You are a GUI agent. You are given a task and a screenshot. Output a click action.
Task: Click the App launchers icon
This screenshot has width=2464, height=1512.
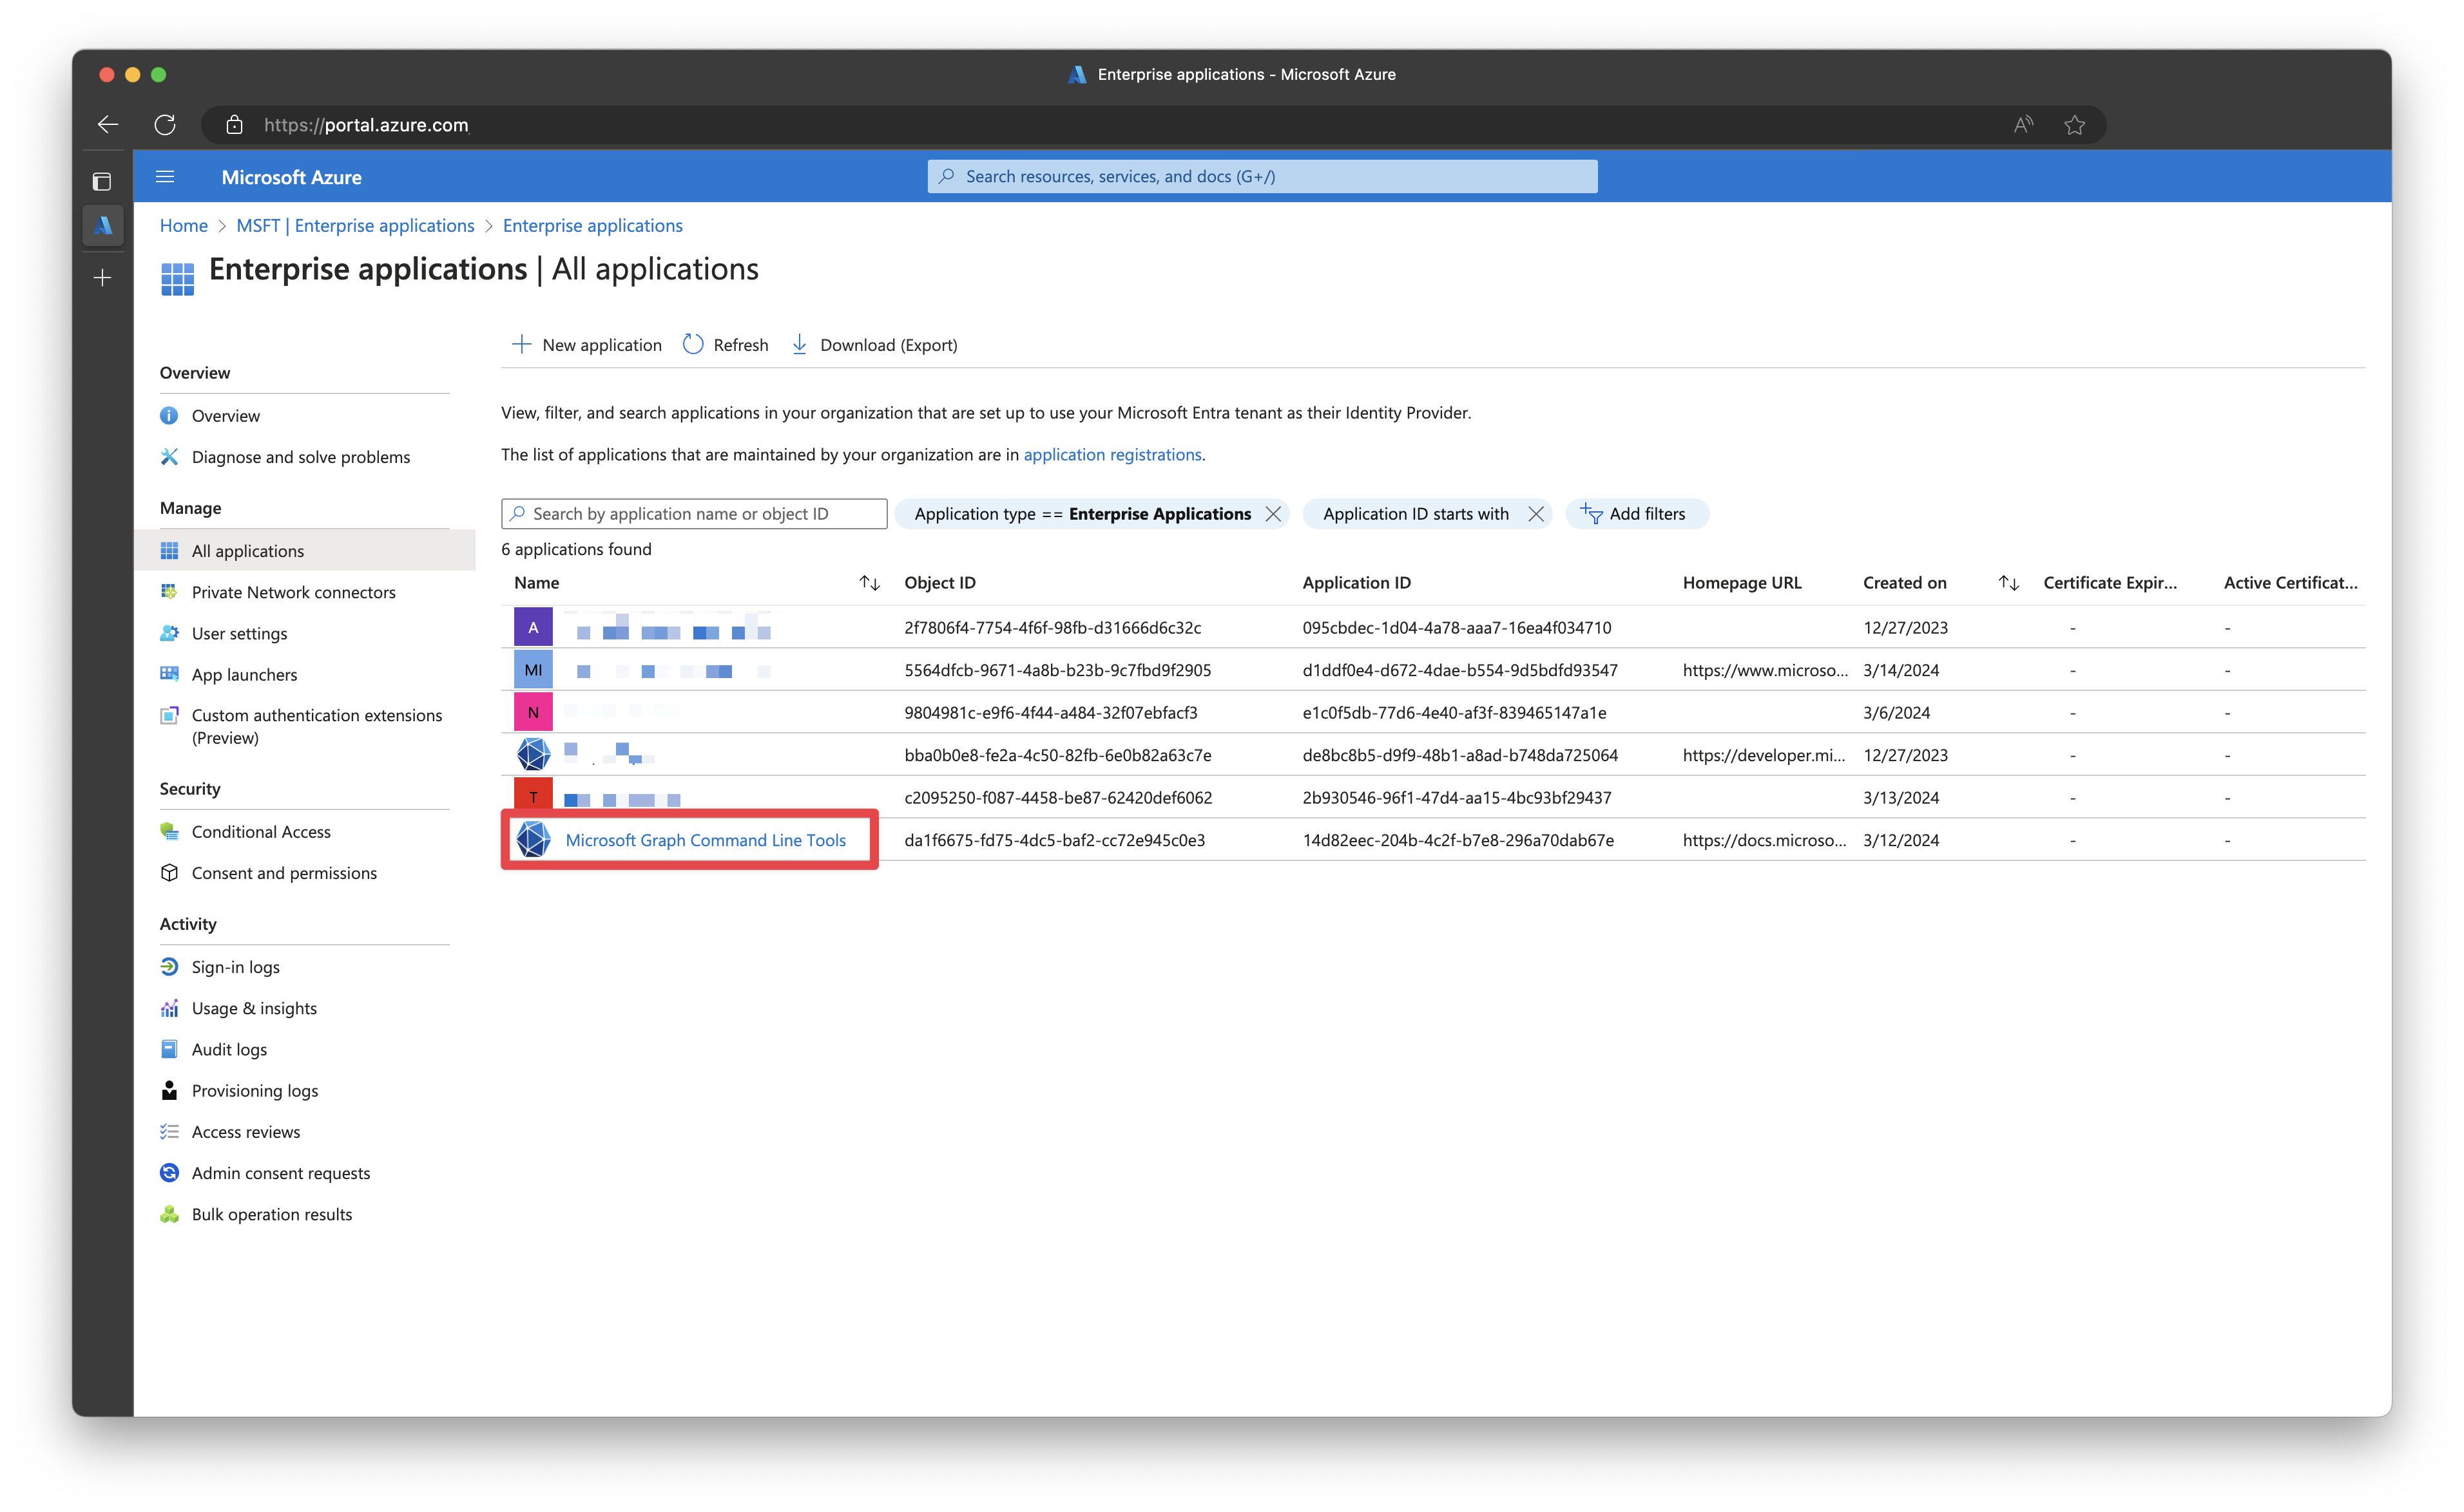click(x=169, y=674)
